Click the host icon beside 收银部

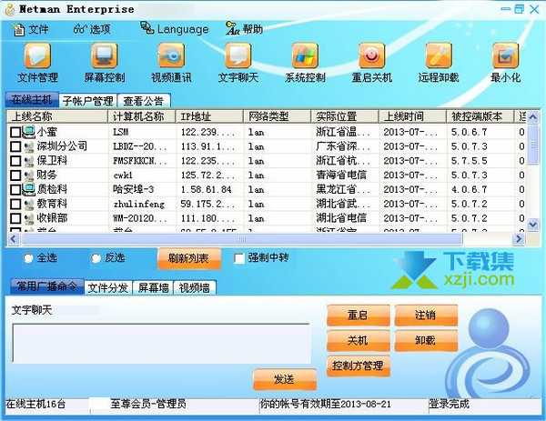(29, 218)
